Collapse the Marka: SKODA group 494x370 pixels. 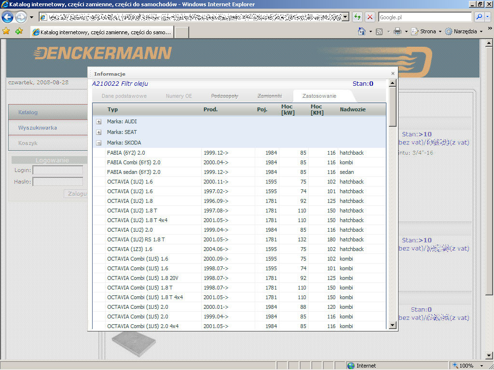[x=99, y=143]
